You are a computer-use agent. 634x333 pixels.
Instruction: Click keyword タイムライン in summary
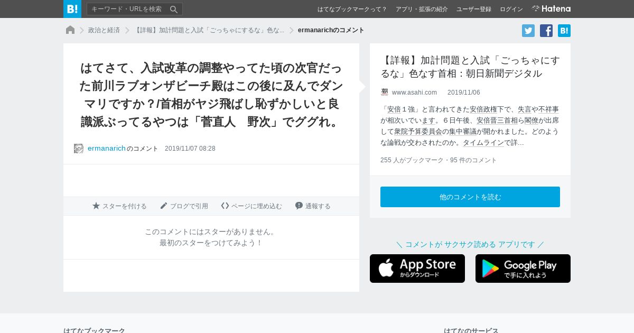point(483,143)
